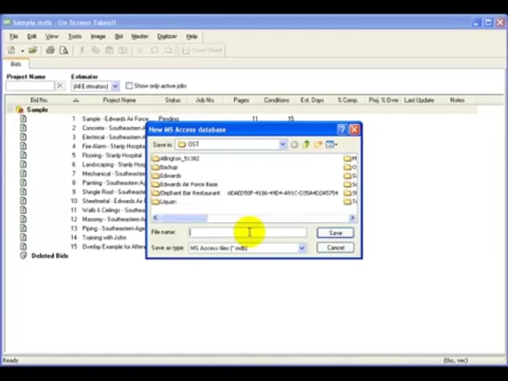Click the Redo toolbar icon
Screen dimensions: 508x381
(169, 50)
